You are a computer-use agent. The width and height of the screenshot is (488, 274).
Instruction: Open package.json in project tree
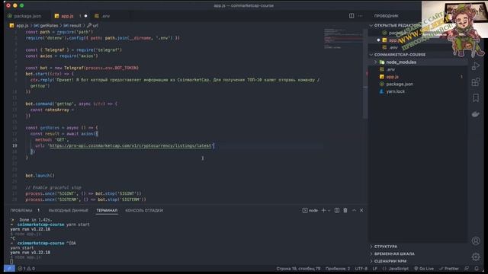[x=400, y=84]
